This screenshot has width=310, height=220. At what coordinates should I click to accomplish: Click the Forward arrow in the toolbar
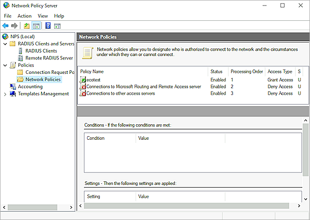[x=14, y=26]
